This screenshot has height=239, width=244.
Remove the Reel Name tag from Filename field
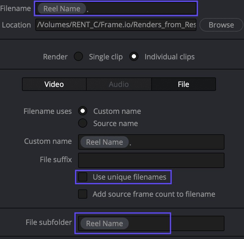click(61, 9)
